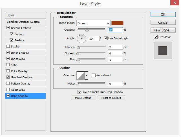The height and width of the screenshot is (137, 181).
Task: Open the Inner Shadow settings
Action: (x=20, y=53)
